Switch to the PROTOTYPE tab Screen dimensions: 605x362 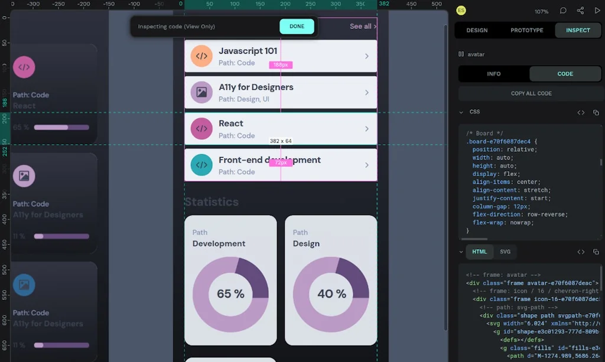(x=526, y=30)
